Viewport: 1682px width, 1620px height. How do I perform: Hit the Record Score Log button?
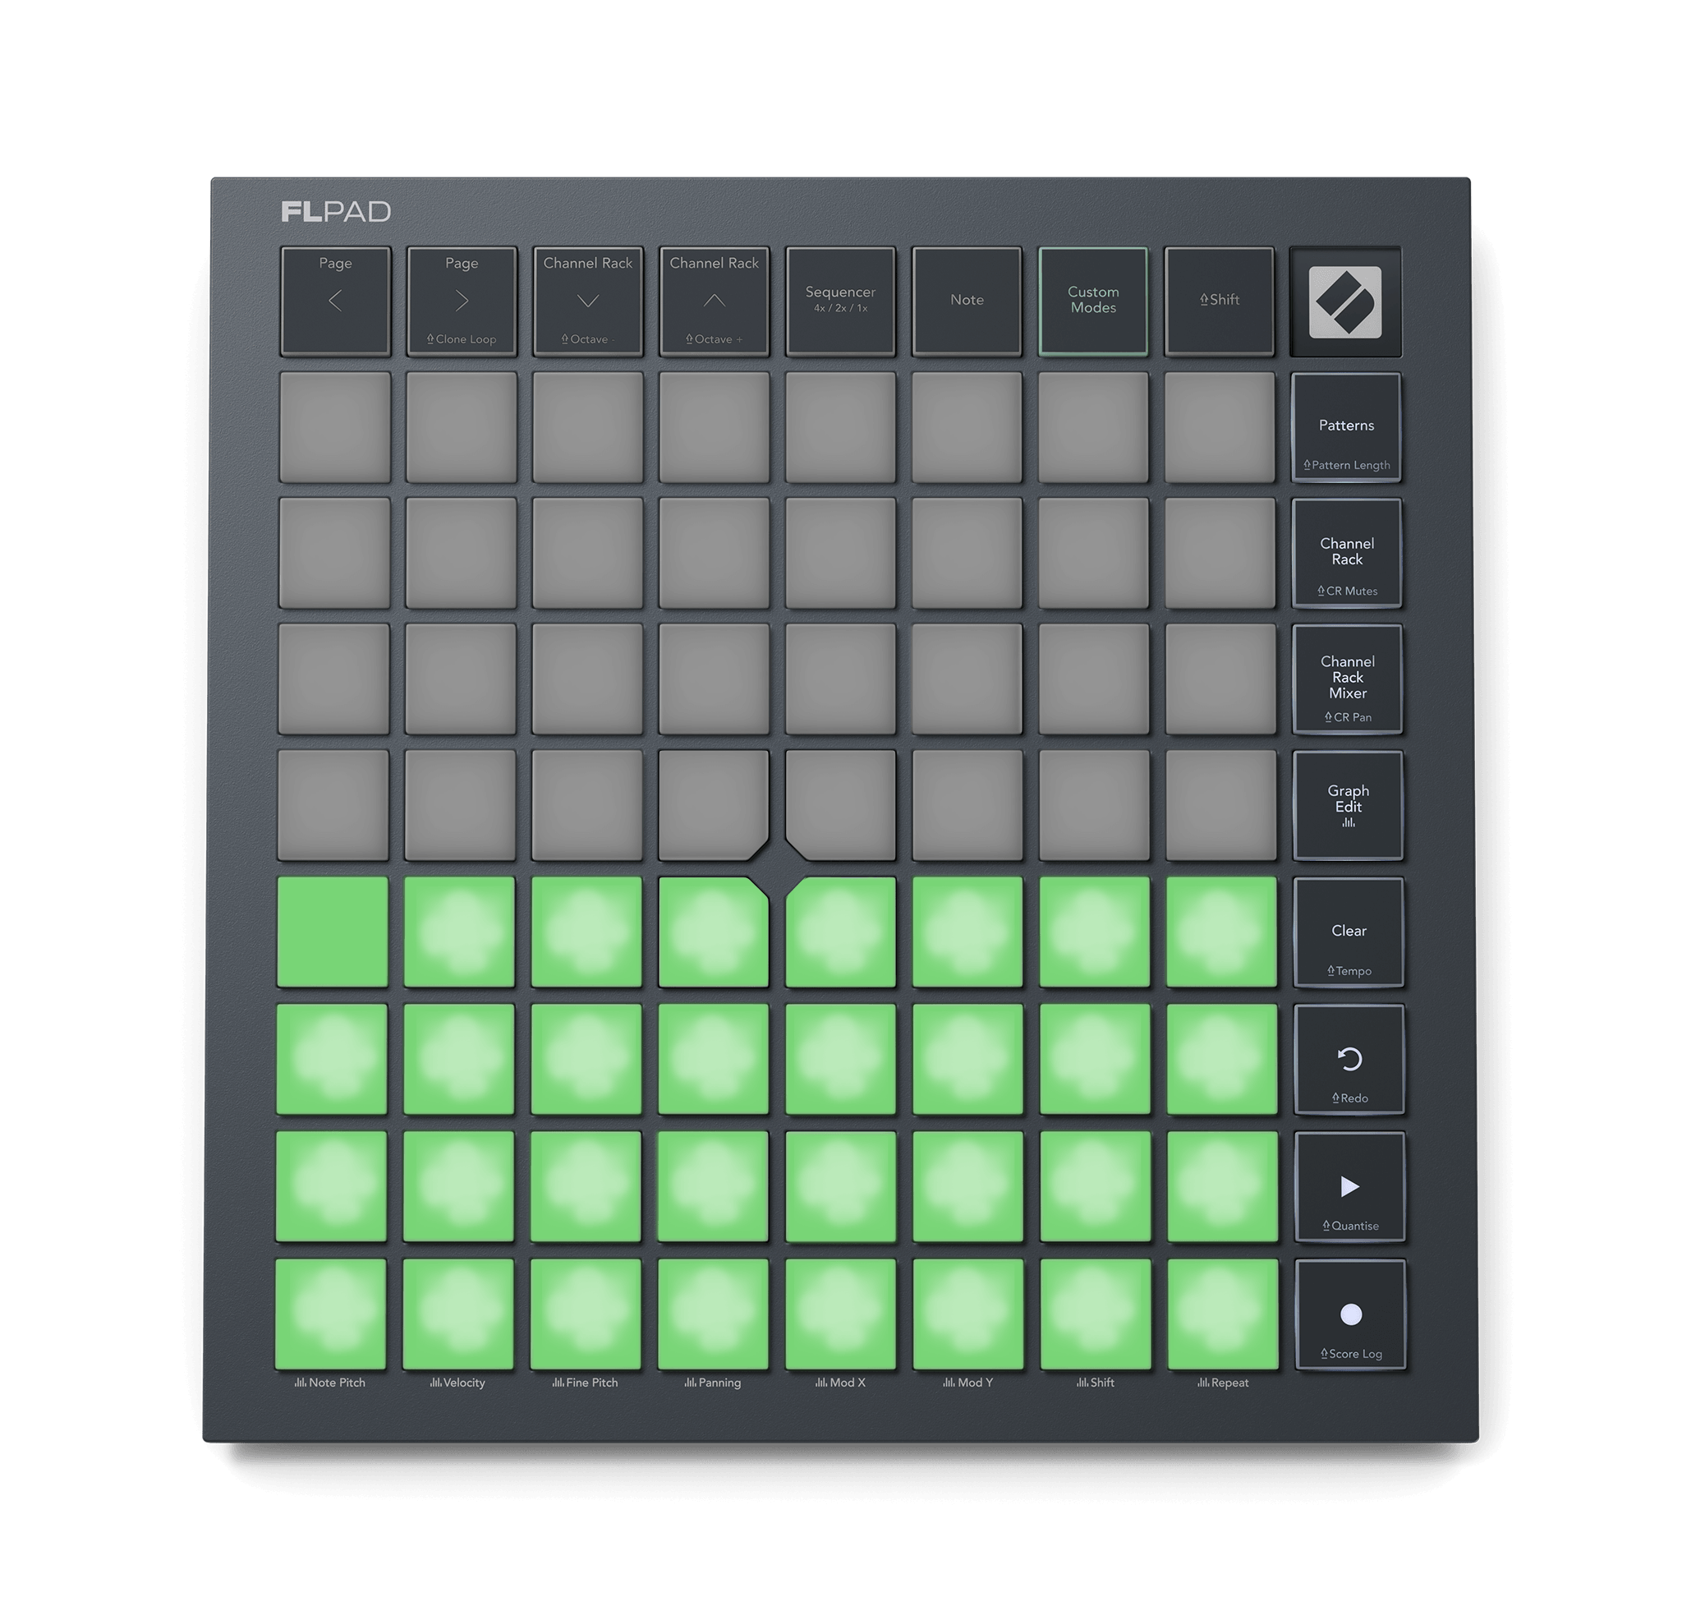click(x=1351, y=1314)
